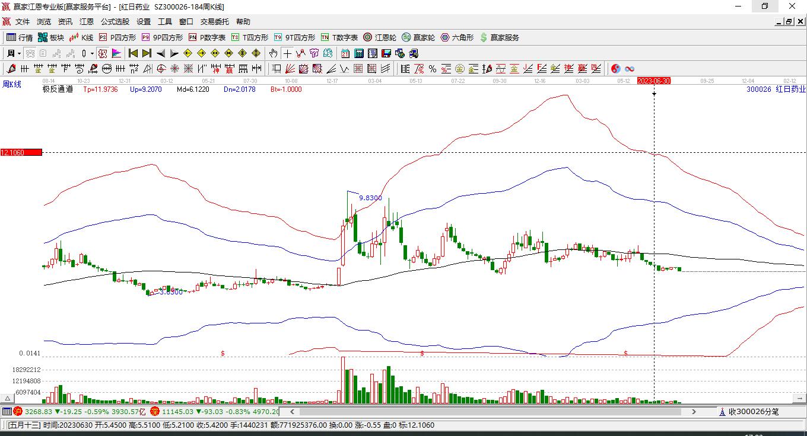Open the P四方形 tool
Image resolution: width=807 pixels, height=436 pixels.
117,37
